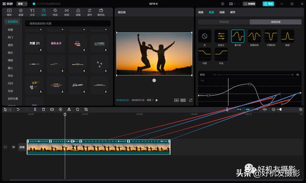Switch to the Animation (动画) tab
306x183 pixels.
222,12
